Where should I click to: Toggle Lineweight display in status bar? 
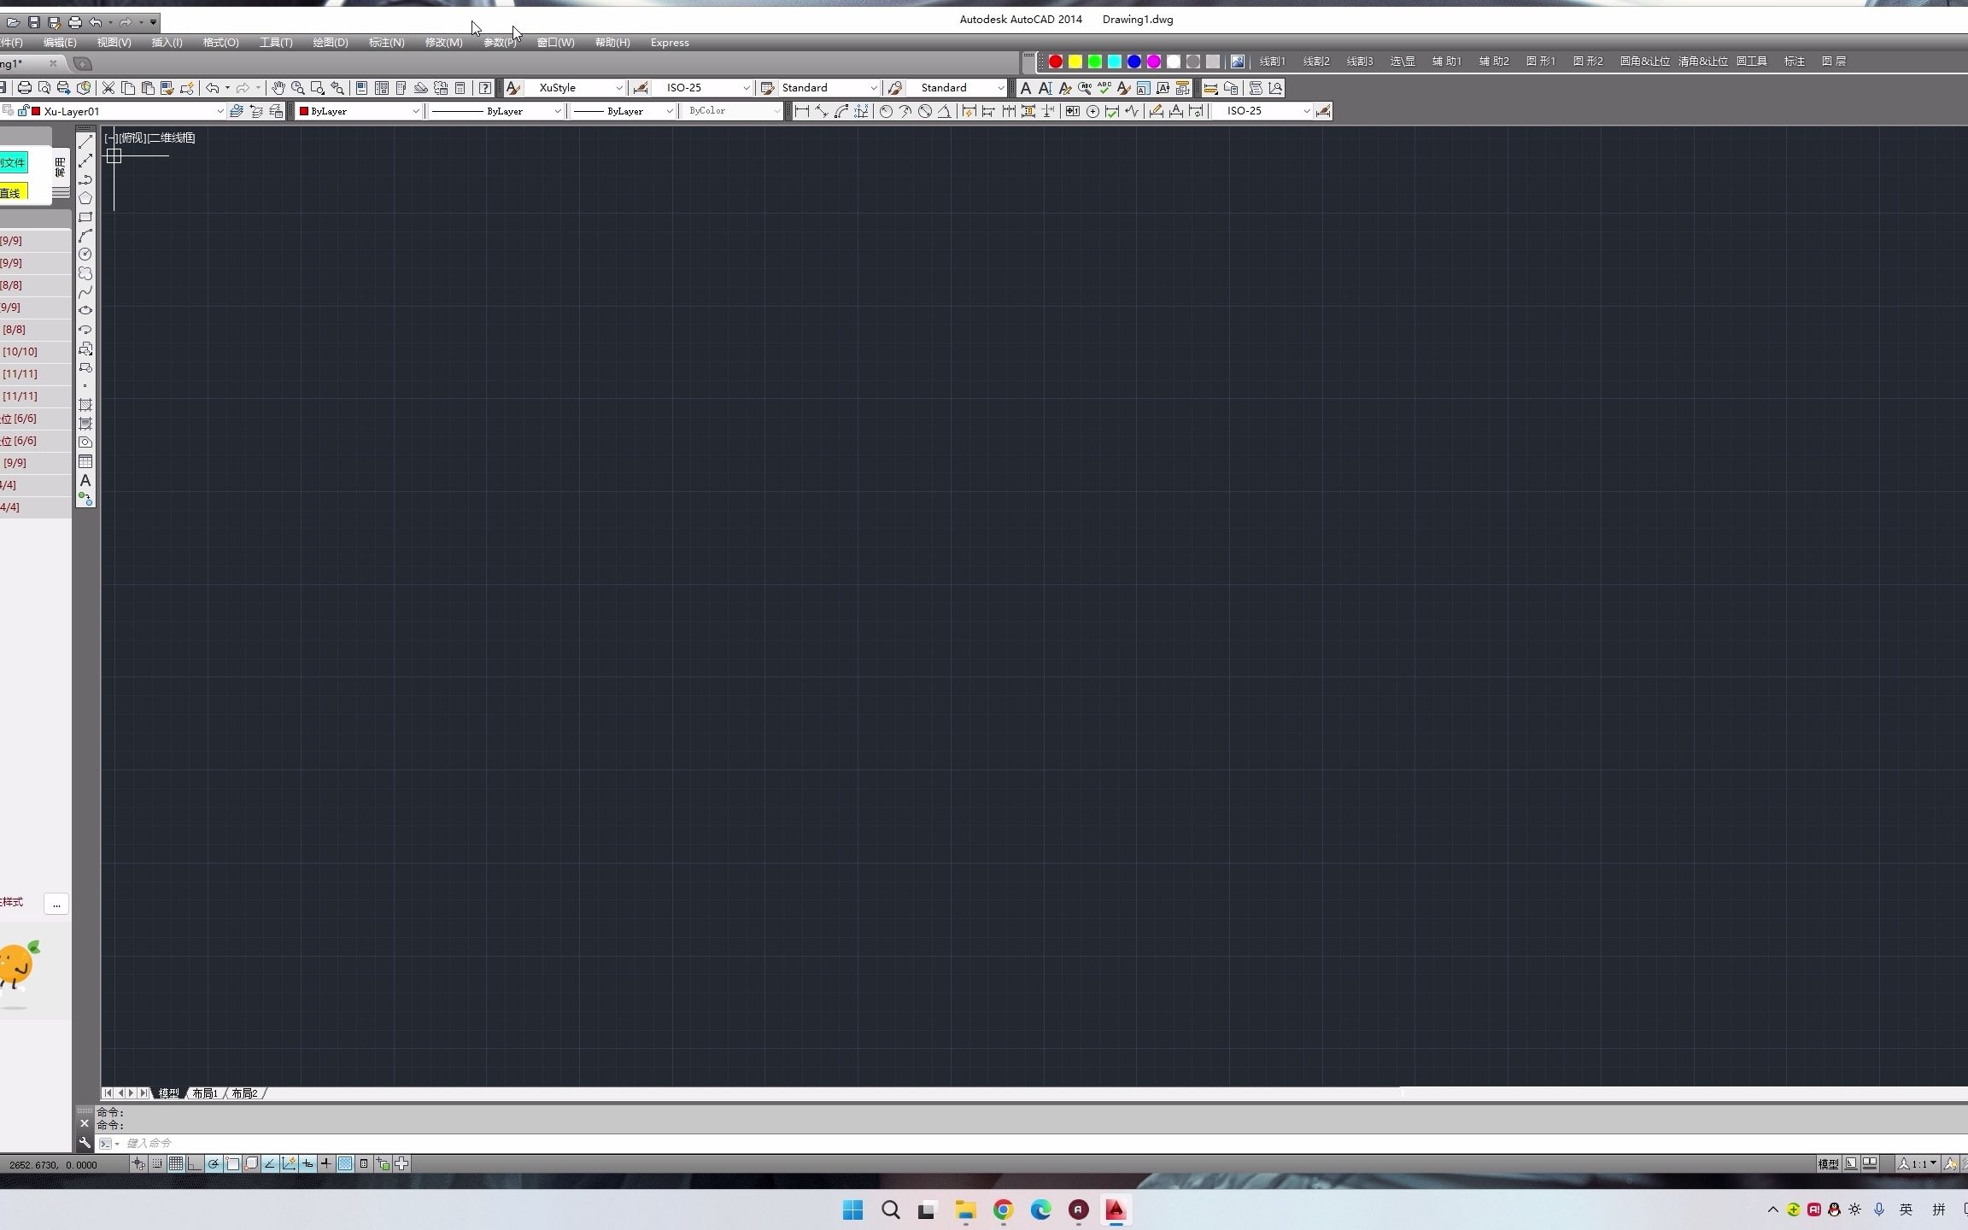tap(326, 1163)
